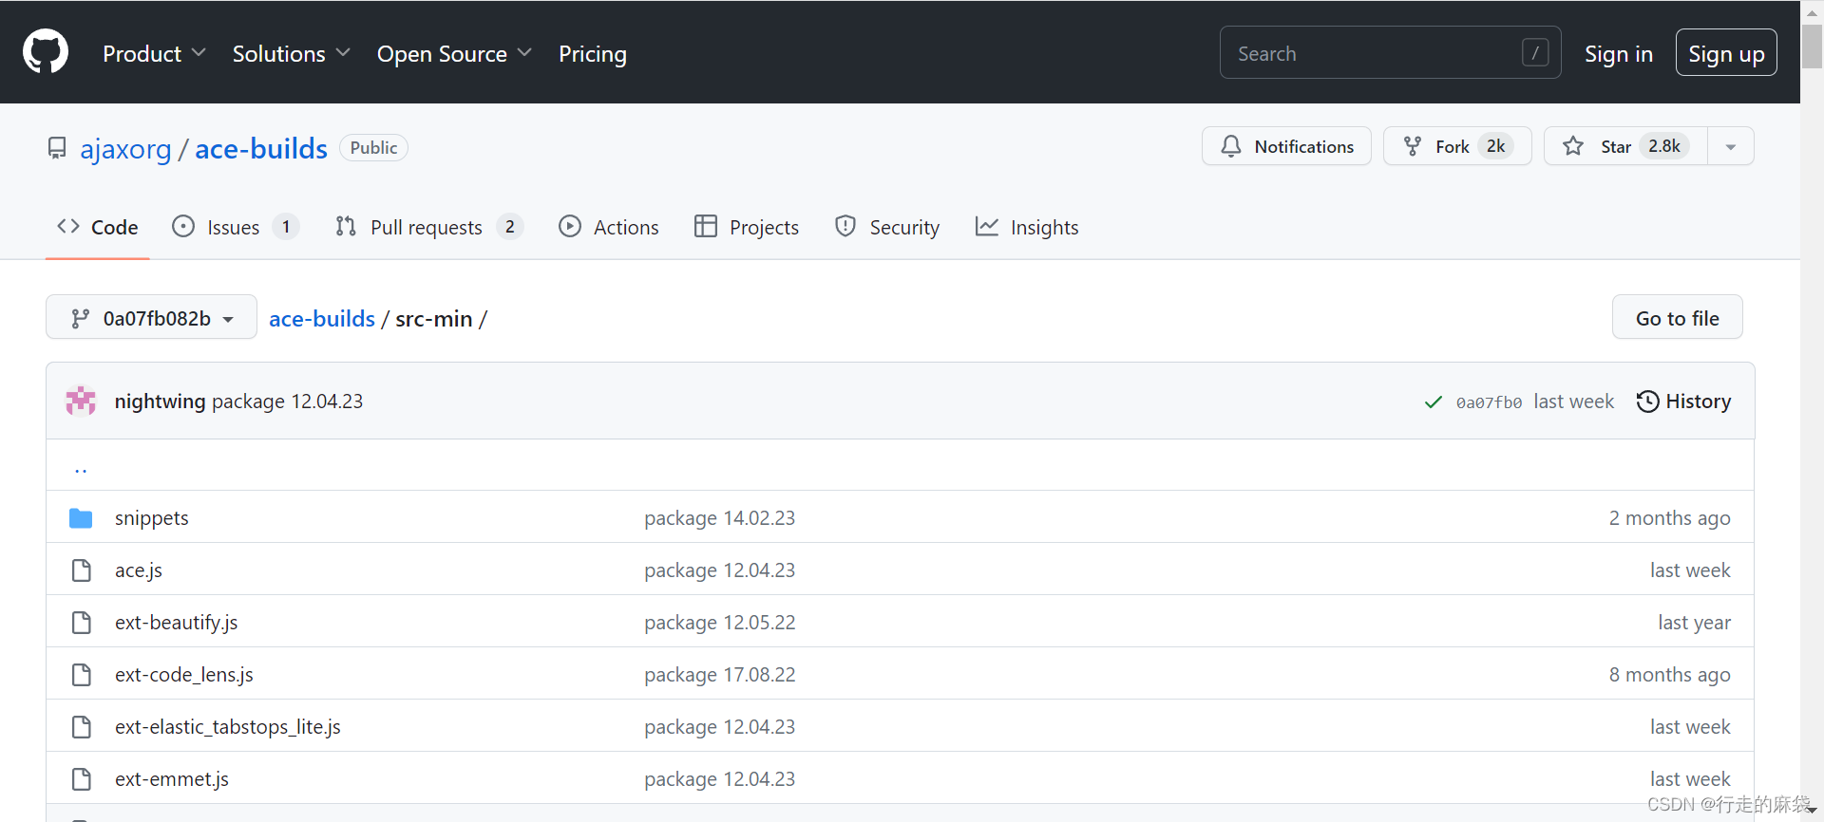Click the Actions play icon
This screenshot has height=822, width=1824.
570,226
